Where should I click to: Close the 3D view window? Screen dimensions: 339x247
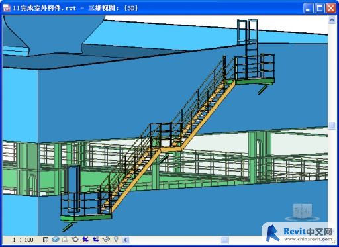pyautogui.click(x=331, y=8)
